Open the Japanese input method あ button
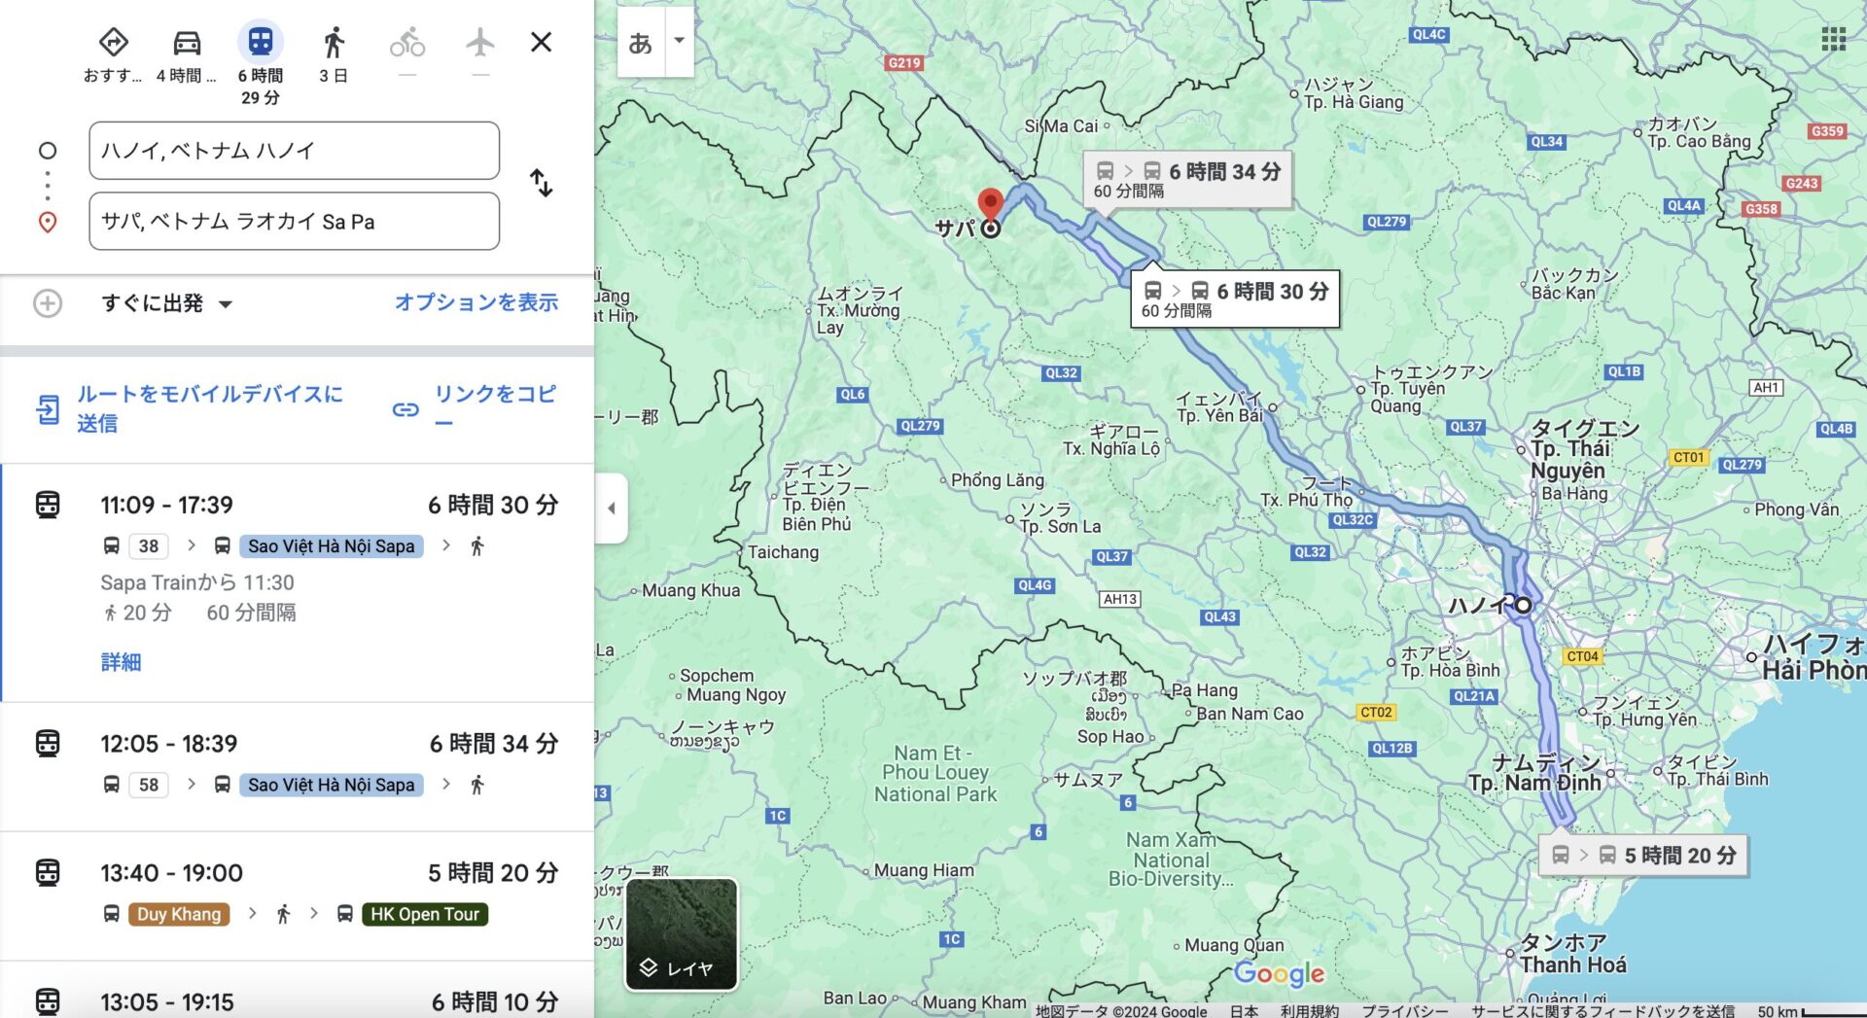Screen dimensions: 1867x1018 tap(641, 43)
